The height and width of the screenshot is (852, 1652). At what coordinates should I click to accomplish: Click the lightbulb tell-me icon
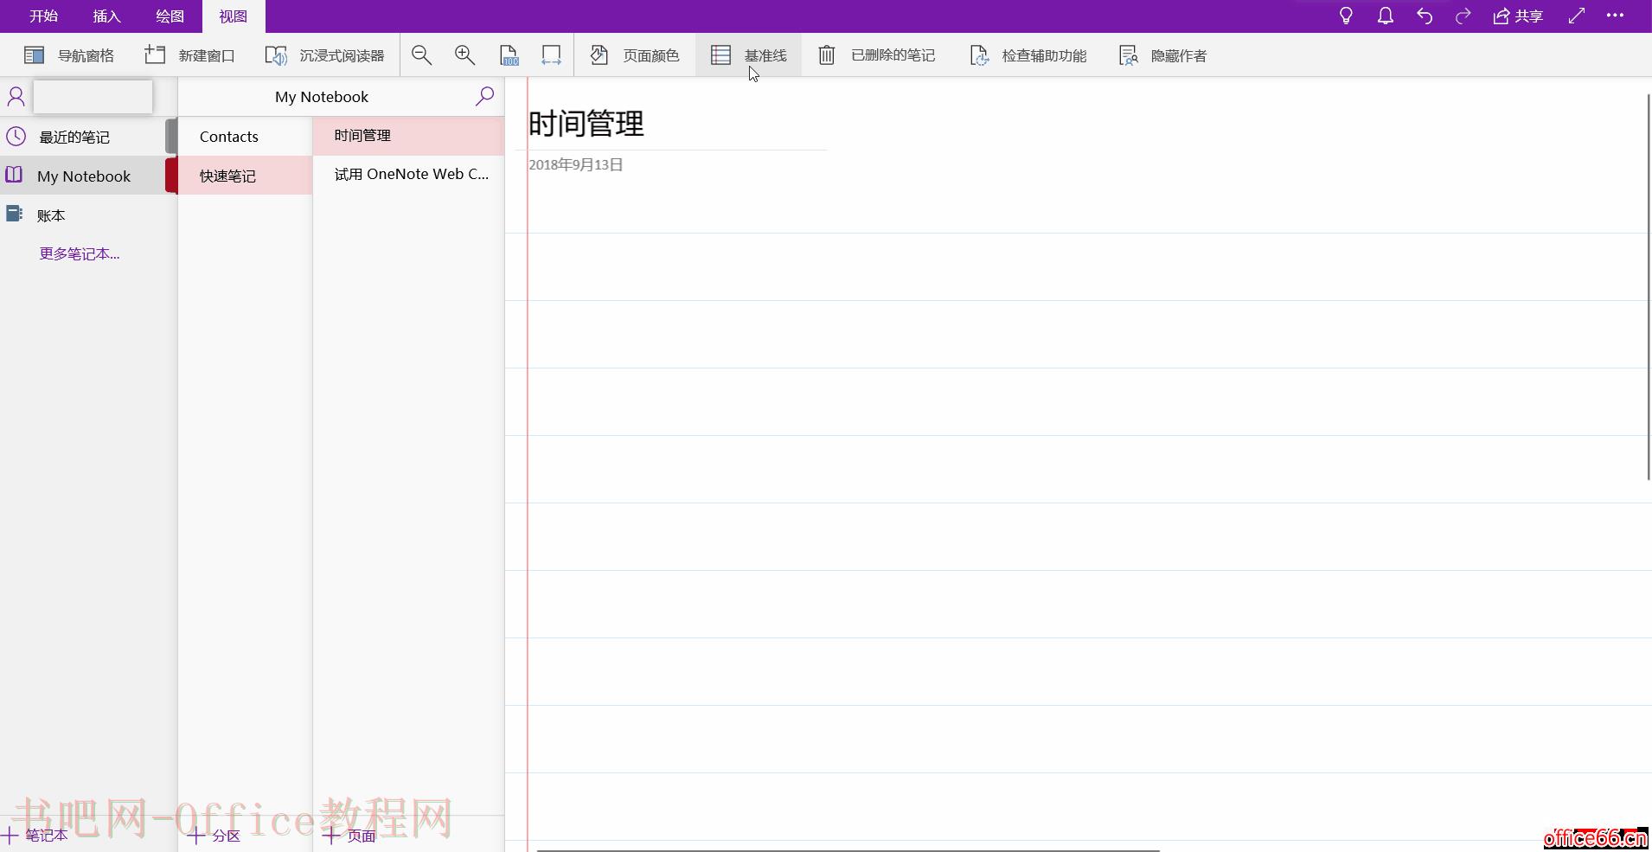[x=1346, y=16]
